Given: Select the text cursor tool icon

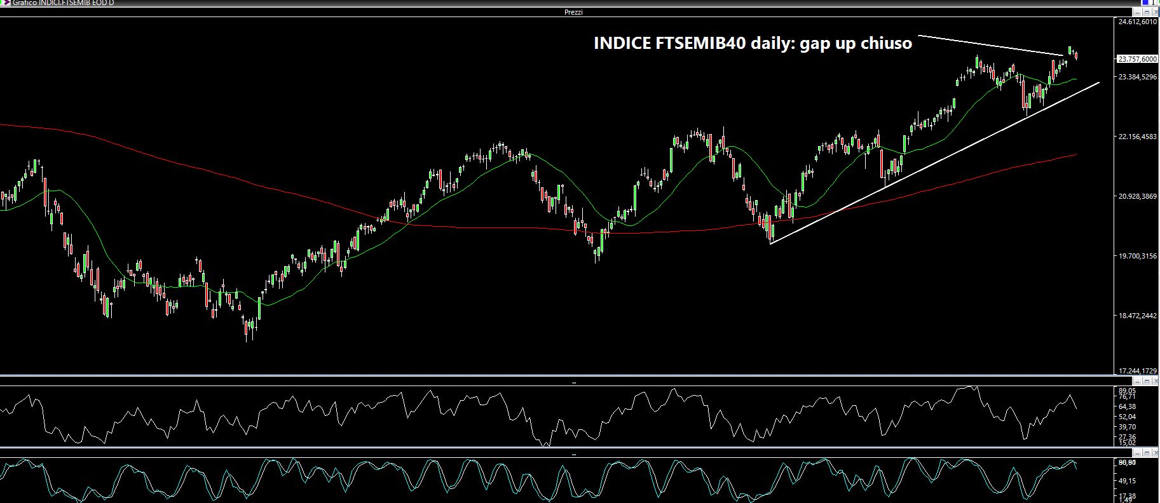Looking at the screenshot, I should [1153, 3].
